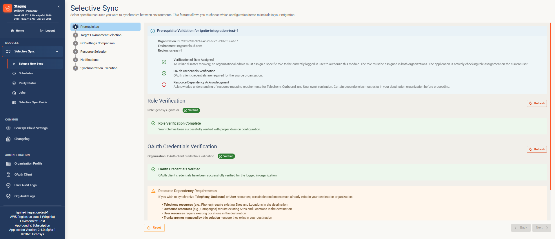555x239 pixels.
Task: Click check icon in OAuth Credentials Verified banner
Action: point(153,169)
